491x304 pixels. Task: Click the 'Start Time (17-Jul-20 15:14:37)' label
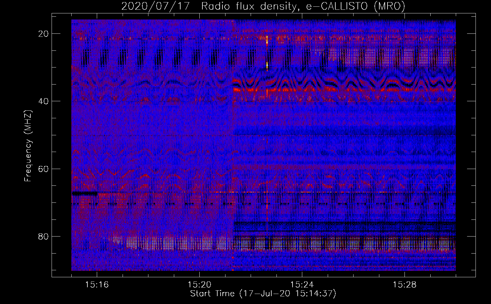click(263, 294)
